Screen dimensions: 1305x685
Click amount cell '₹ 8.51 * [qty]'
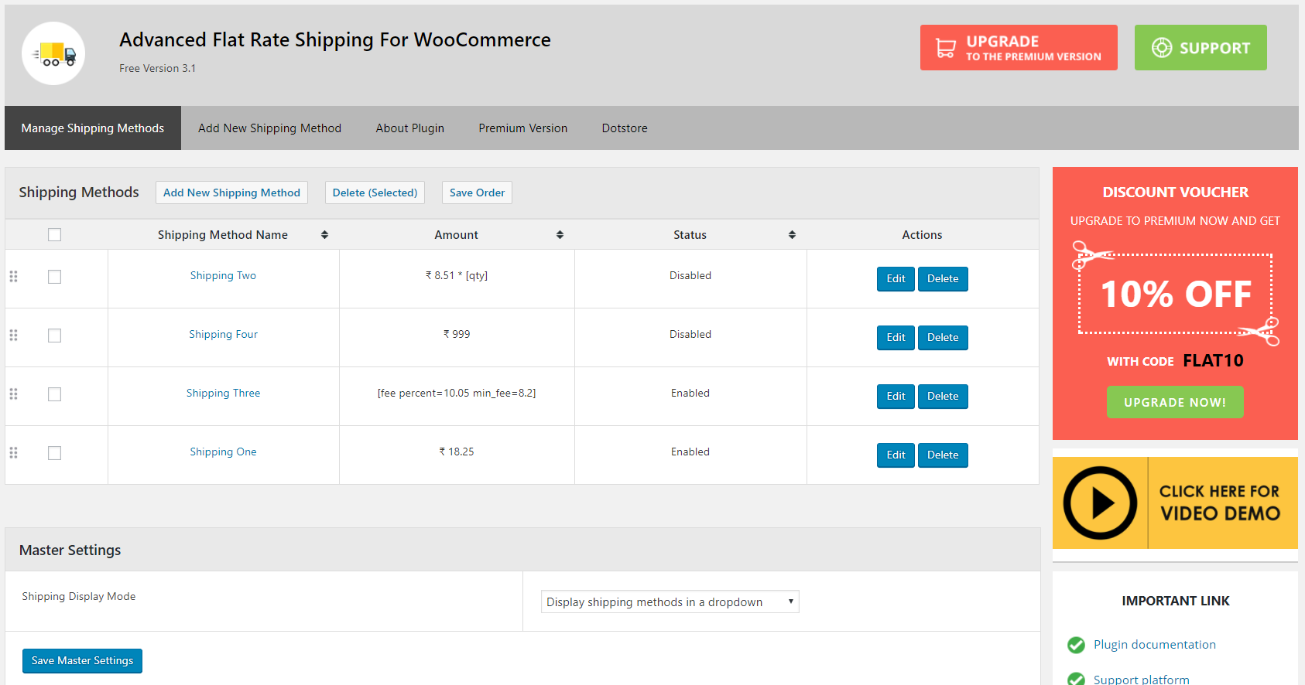coord(457,275)
